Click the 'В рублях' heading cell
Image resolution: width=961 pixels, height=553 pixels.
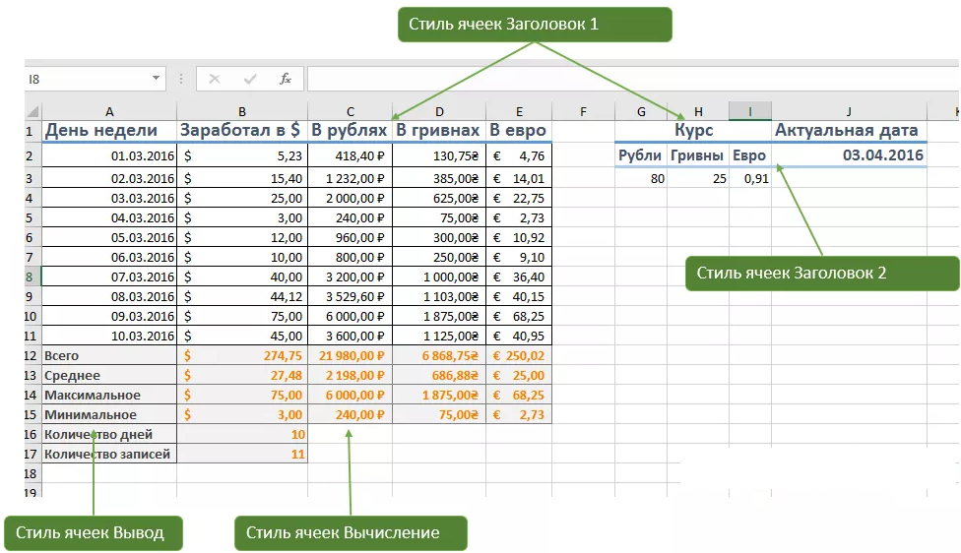[x=350, y=131]
